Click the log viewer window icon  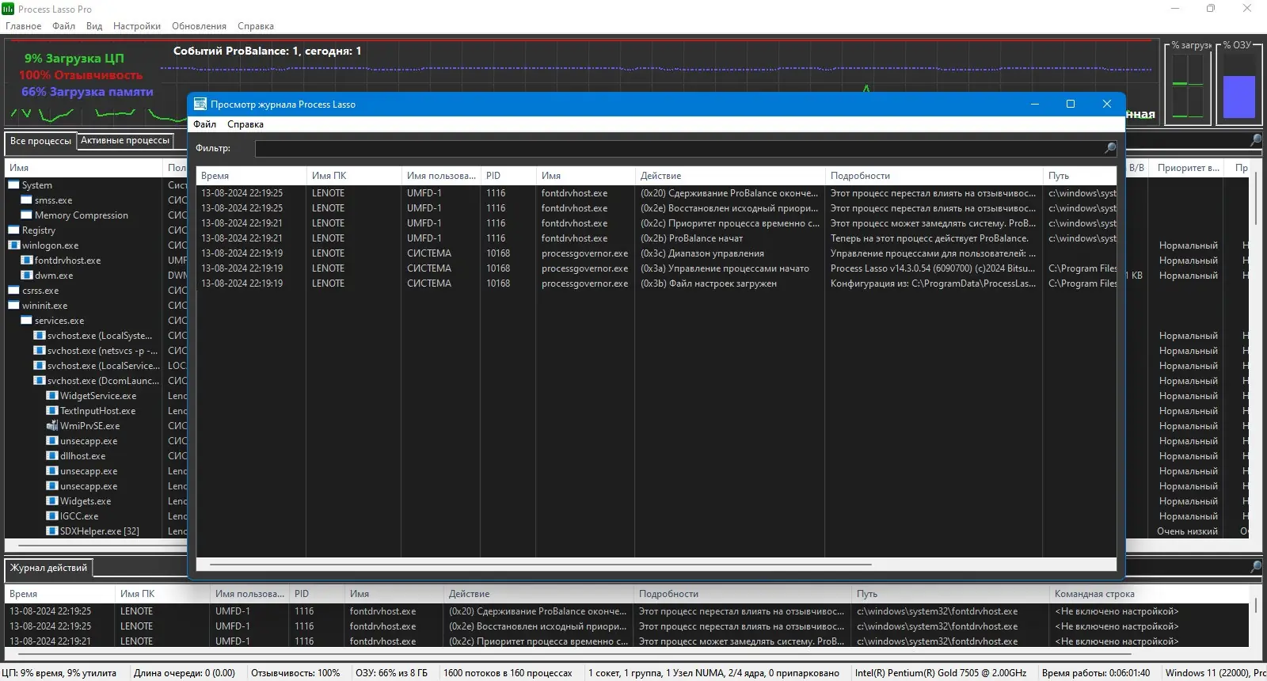pos(200,104)
